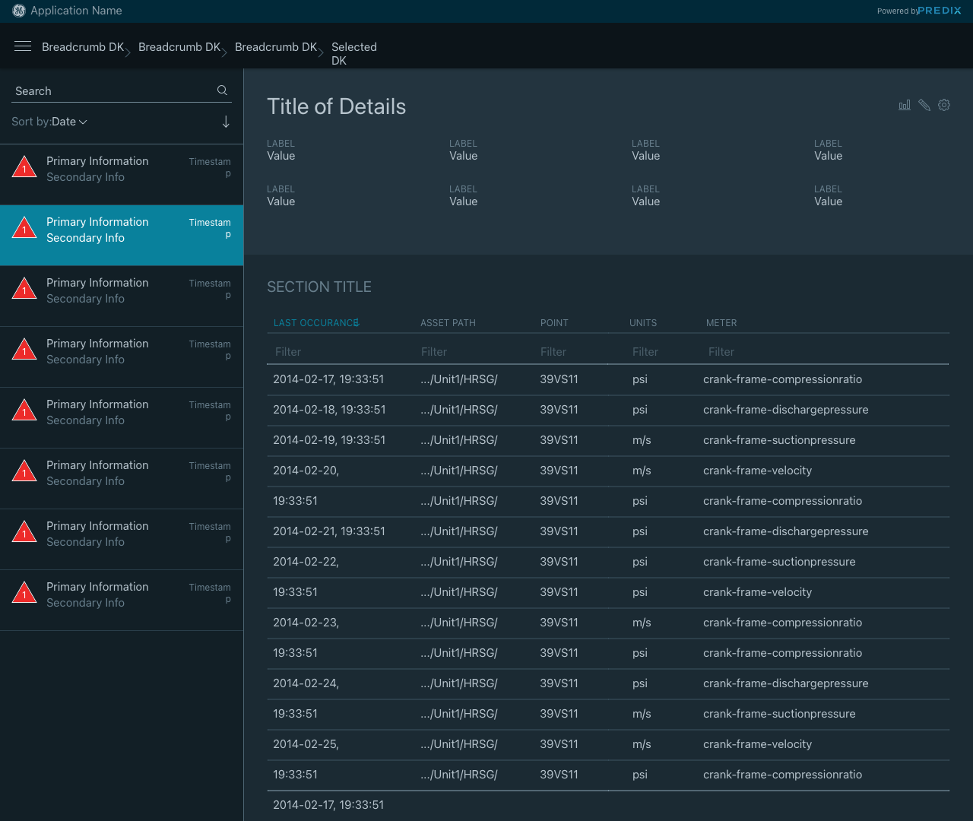The height and width of the screenshot is (821, 973).
Task: Sort table by Asset Path header
Action: click(x=448, y=323)
